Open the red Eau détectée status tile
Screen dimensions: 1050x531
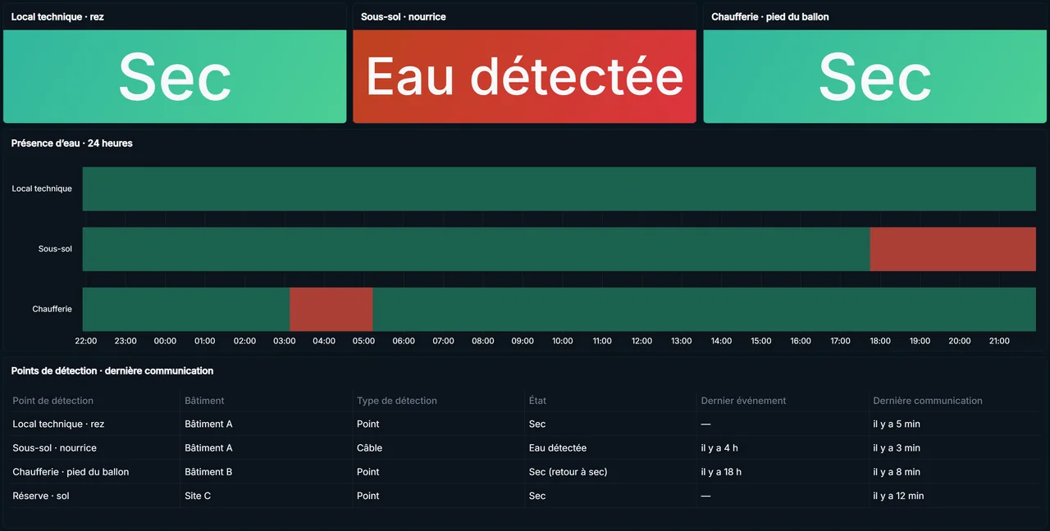pos(524,76)
